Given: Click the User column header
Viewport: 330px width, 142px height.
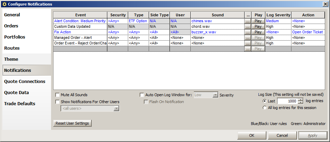Looking at the screenshot, I should click(180, 15).
